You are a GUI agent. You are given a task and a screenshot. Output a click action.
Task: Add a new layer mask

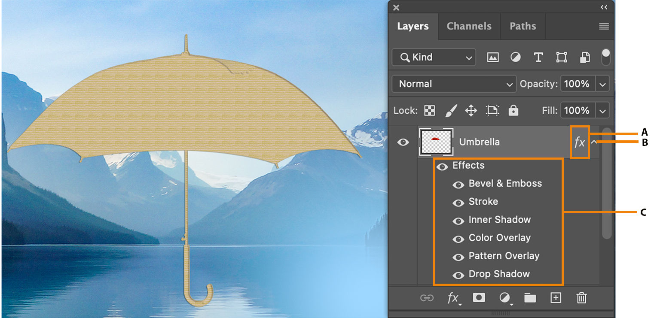coord(479,298)
